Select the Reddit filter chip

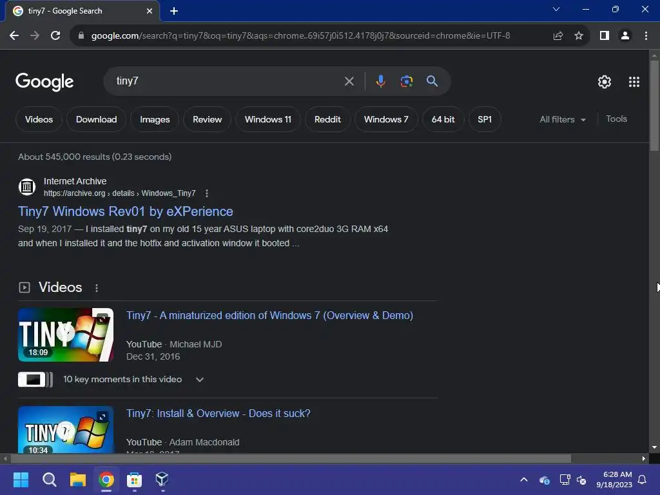327,119
